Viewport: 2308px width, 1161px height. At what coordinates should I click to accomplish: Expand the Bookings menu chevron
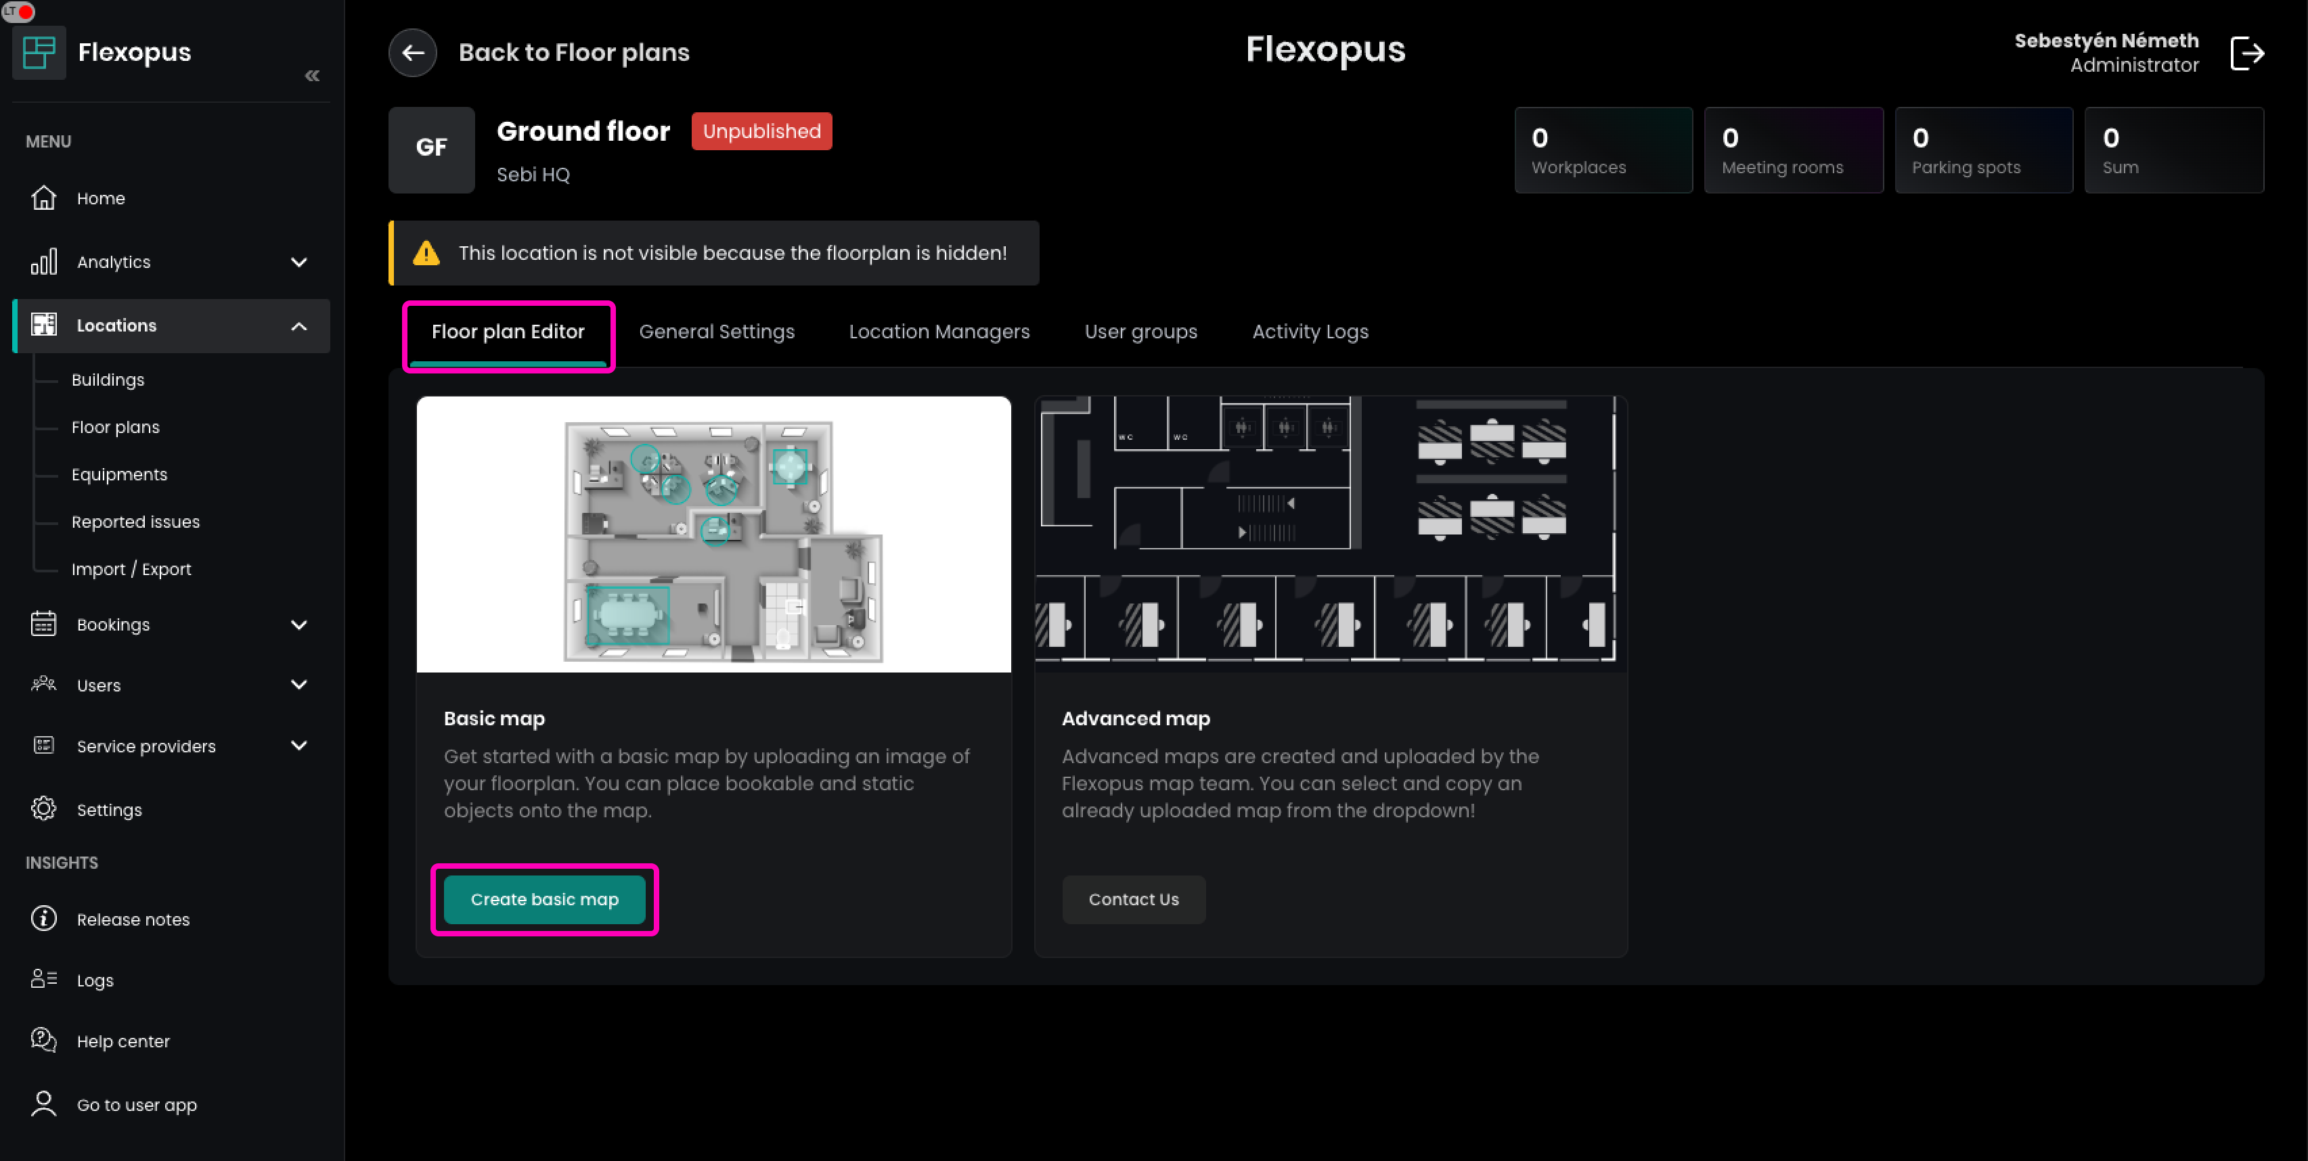[299, 624]
